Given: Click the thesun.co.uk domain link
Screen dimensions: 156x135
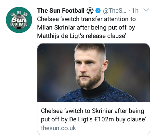Looking at the screenshot, I should click(x=58, y=128).
